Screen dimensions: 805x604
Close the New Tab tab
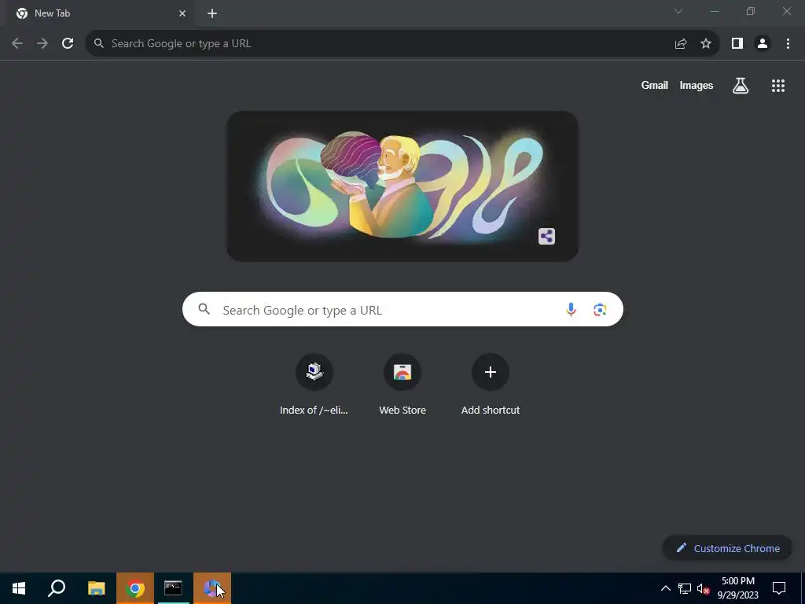[182, 13]
